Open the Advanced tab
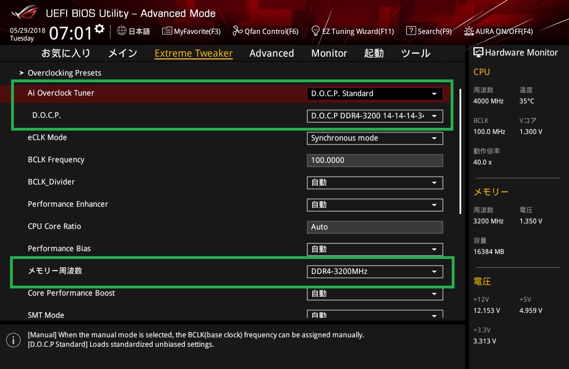 tap(271, 53)
